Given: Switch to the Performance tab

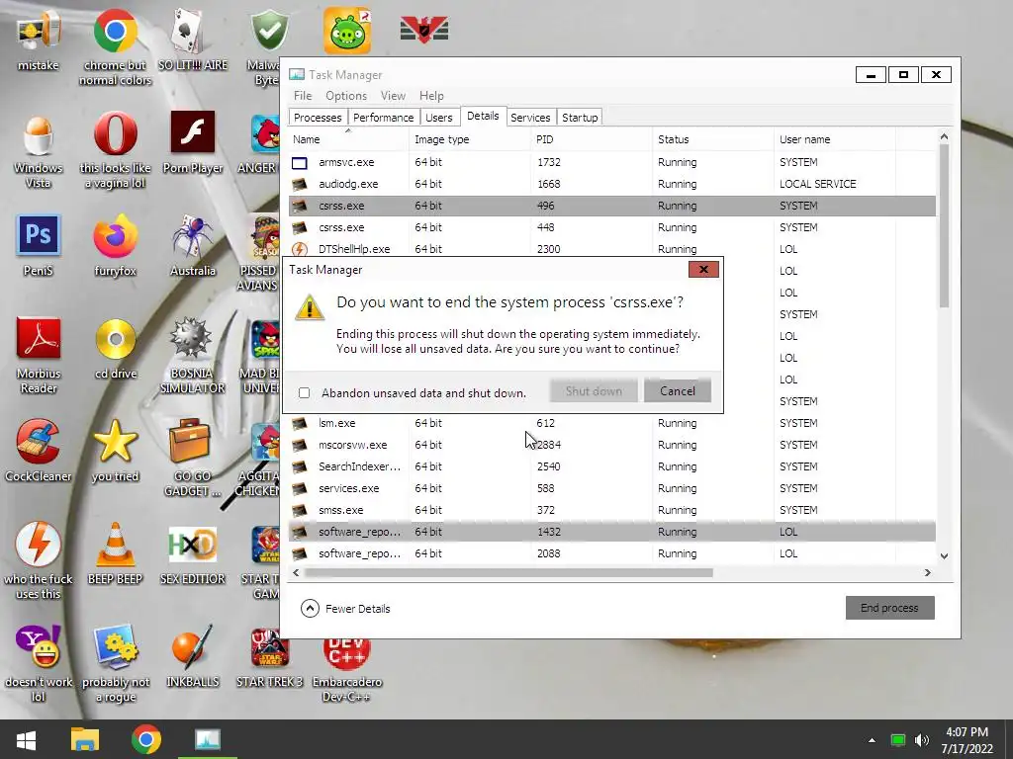Looking at the screenshot, I should pyautogui.click(x=383, y=118).
